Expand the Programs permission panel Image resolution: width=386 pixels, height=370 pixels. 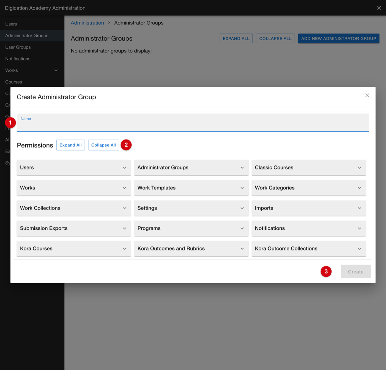click(191, 228)
